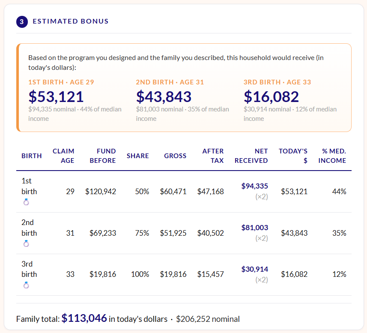Image resolution: width=367 pixels, height=333 pixels.
Task: Select the Estimated Bonus section heading
Action: pos(71,21)
